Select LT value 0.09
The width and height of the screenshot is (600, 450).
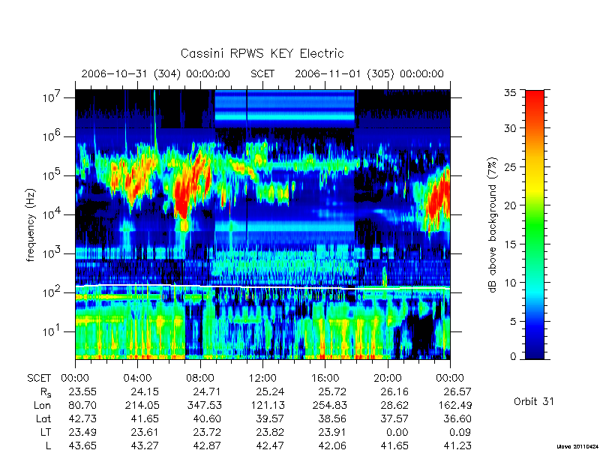point(460,432)
